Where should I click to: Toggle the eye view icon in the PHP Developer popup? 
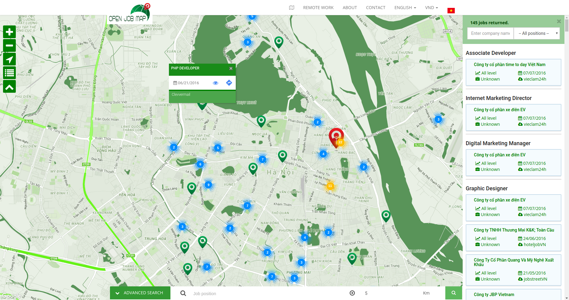[216, 83]
